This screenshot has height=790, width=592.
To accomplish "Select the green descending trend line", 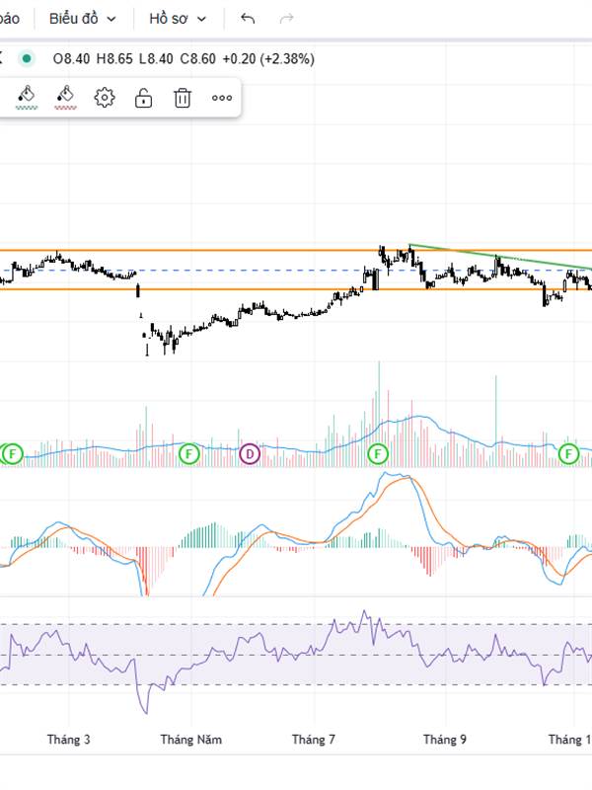I will pyautogui.click(x=500, y=257).
